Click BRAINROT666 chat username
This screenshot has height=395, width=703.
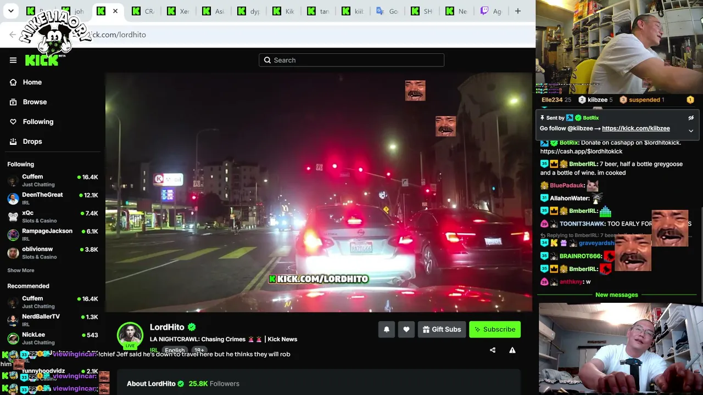tap(581, 256)
